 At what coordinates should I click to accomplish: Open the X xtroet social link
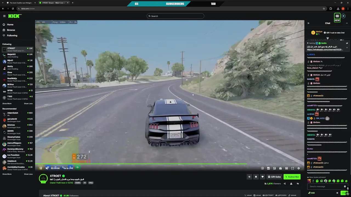coord(248,195)
